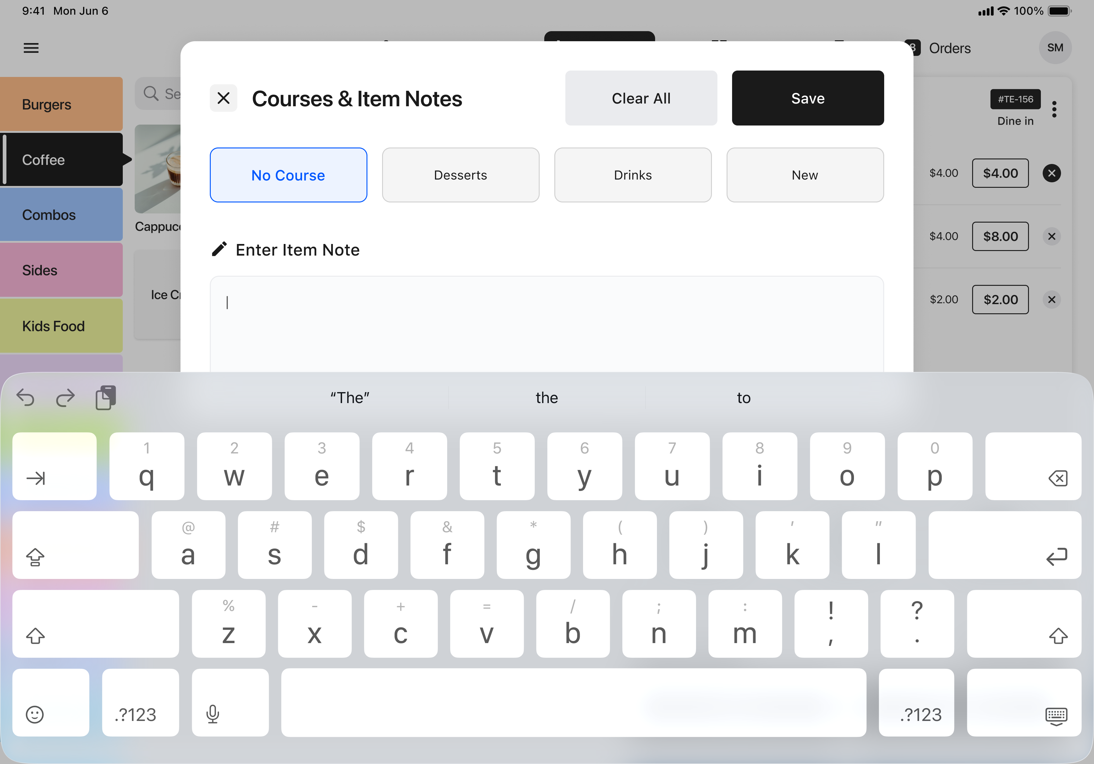
Task: Click the Dine in order type
Action: tap(1016, 121)
